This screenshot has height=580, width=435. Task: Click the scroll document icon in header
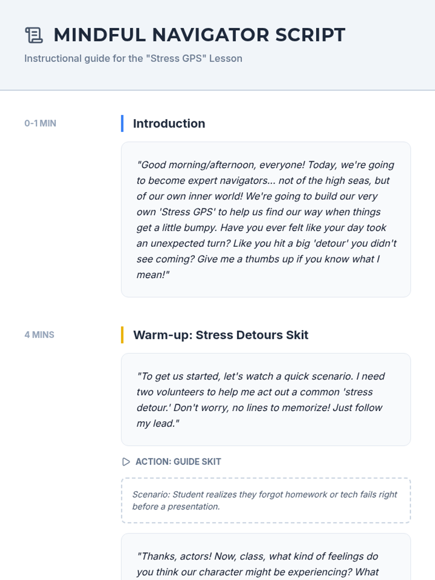coord(34,35)
